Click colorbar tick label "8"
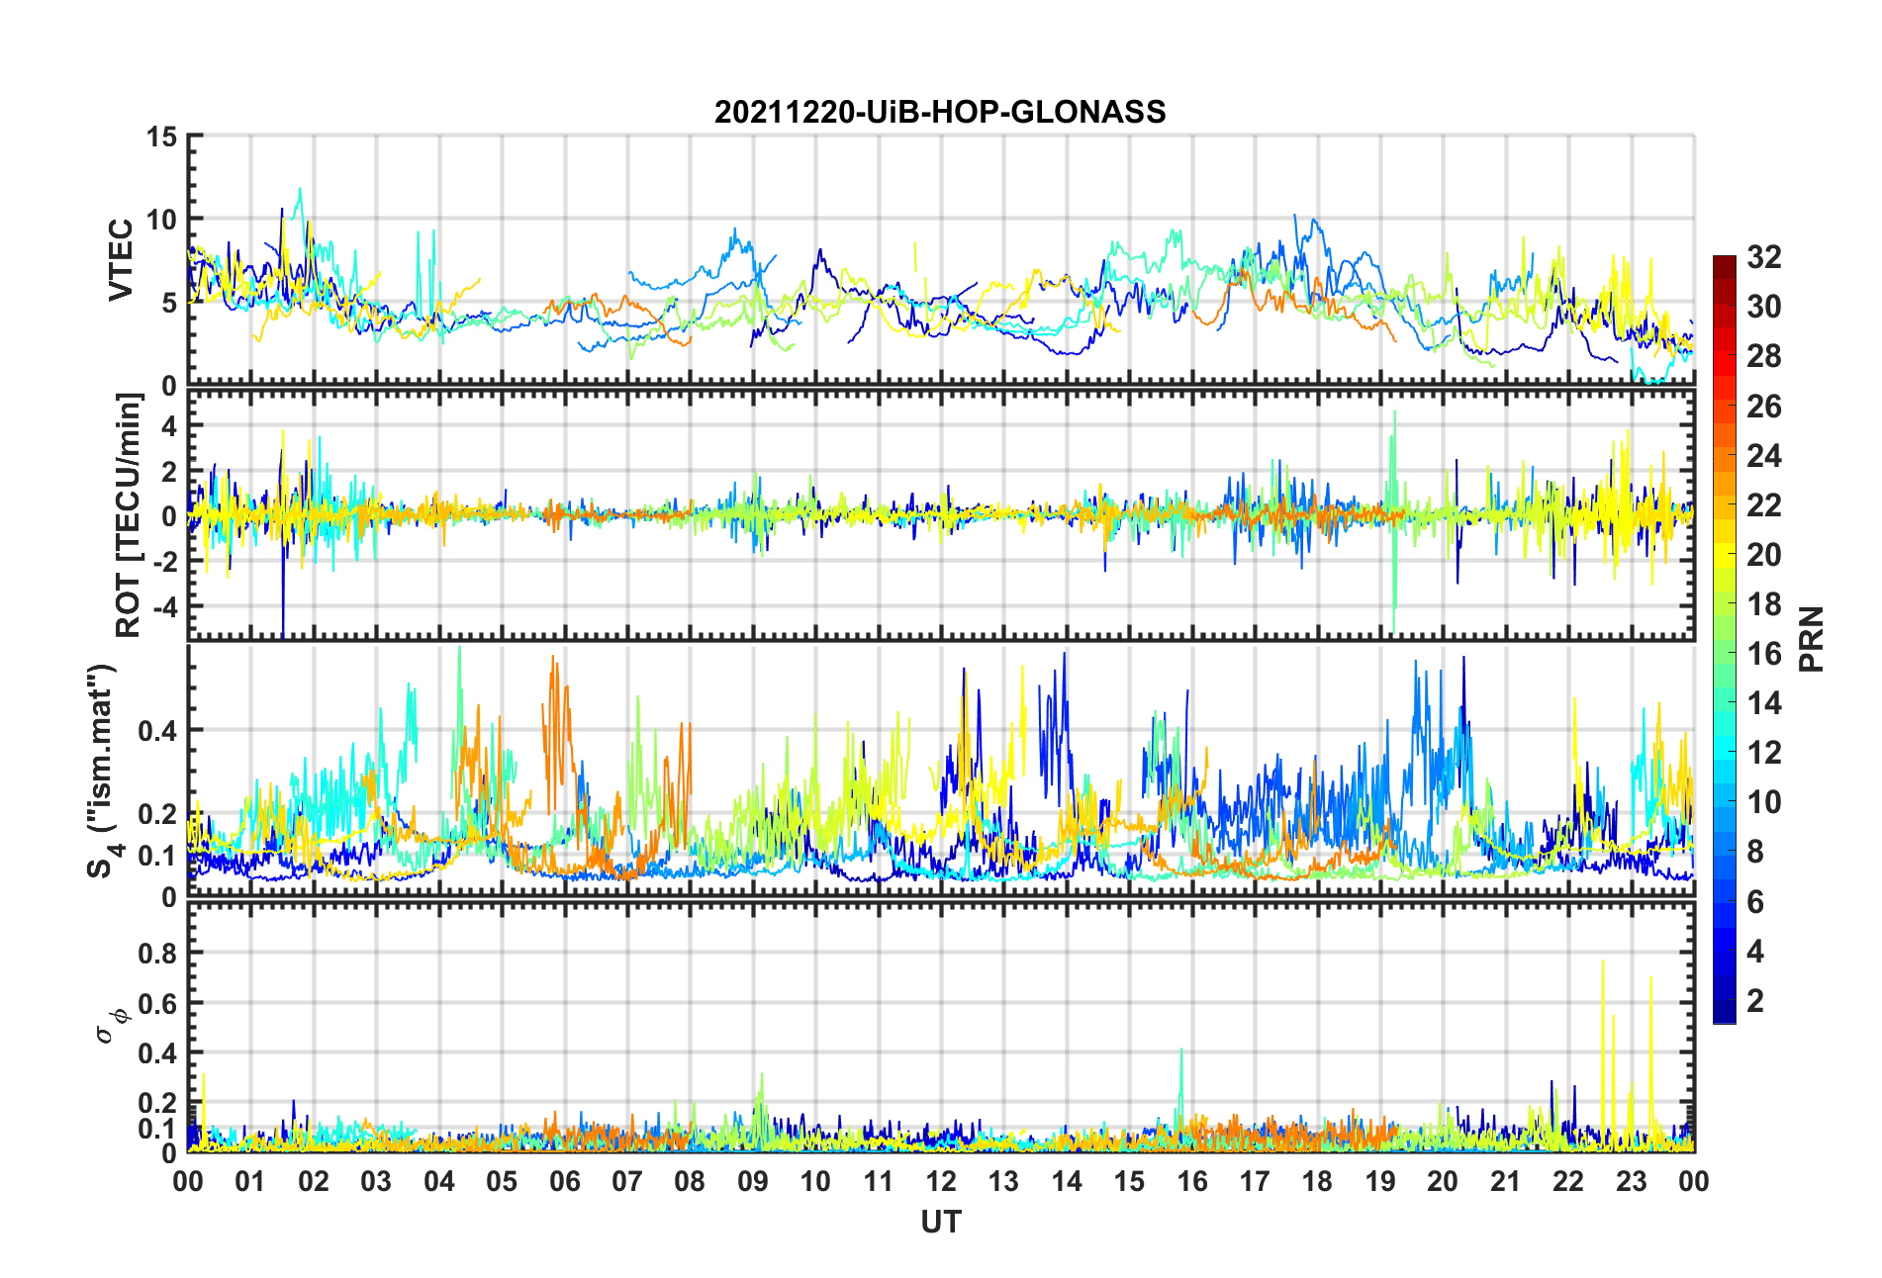 [x=1755, y=852]
